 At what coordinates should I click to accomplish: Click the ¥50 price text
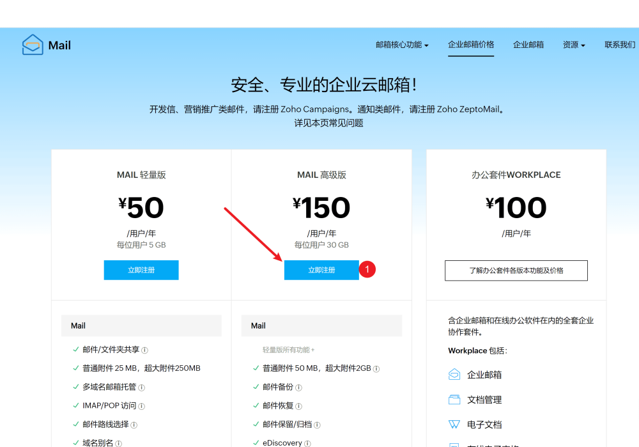[141, 208]
